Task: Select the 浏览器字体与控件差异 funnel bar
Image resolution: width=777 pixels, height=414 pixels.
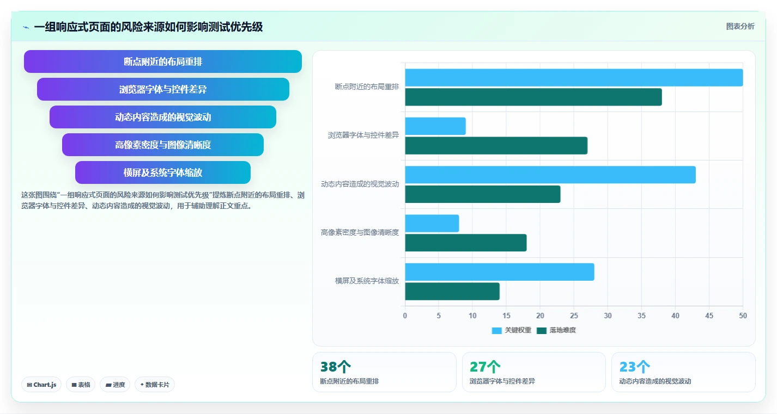Action: (163, 89)
